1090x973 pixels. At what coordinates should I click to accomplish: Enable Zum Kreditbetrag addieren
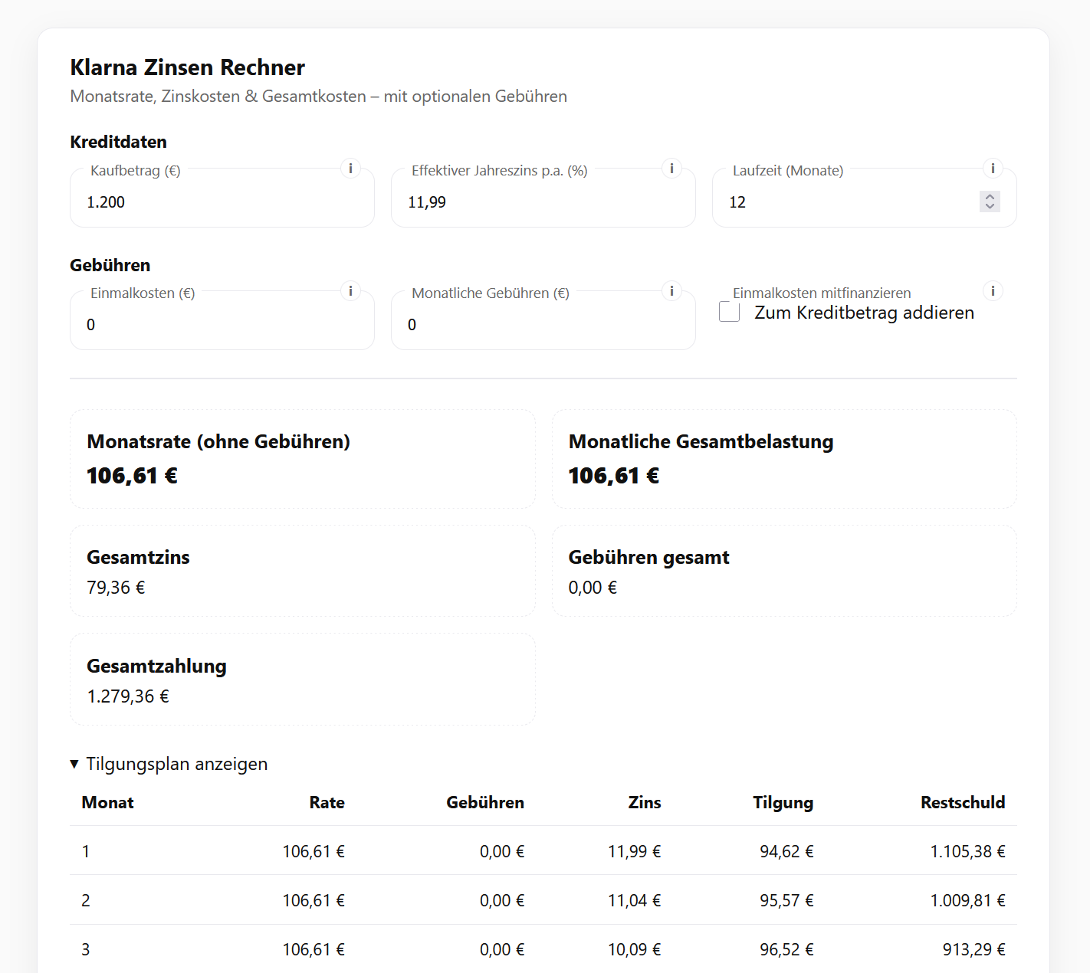coord(728,312)
